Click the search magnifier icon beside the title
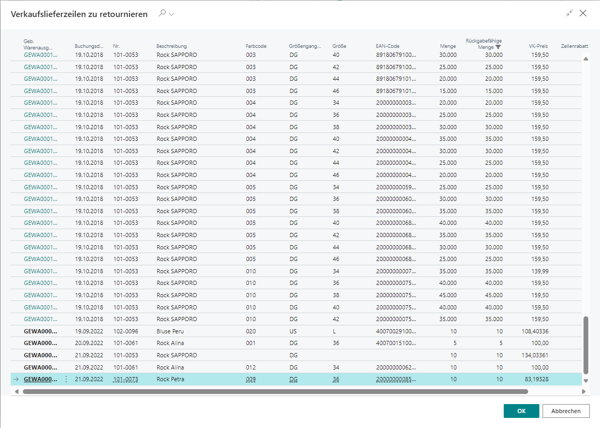The width and height of the screenshot is (600, 428). pos(162,14)
